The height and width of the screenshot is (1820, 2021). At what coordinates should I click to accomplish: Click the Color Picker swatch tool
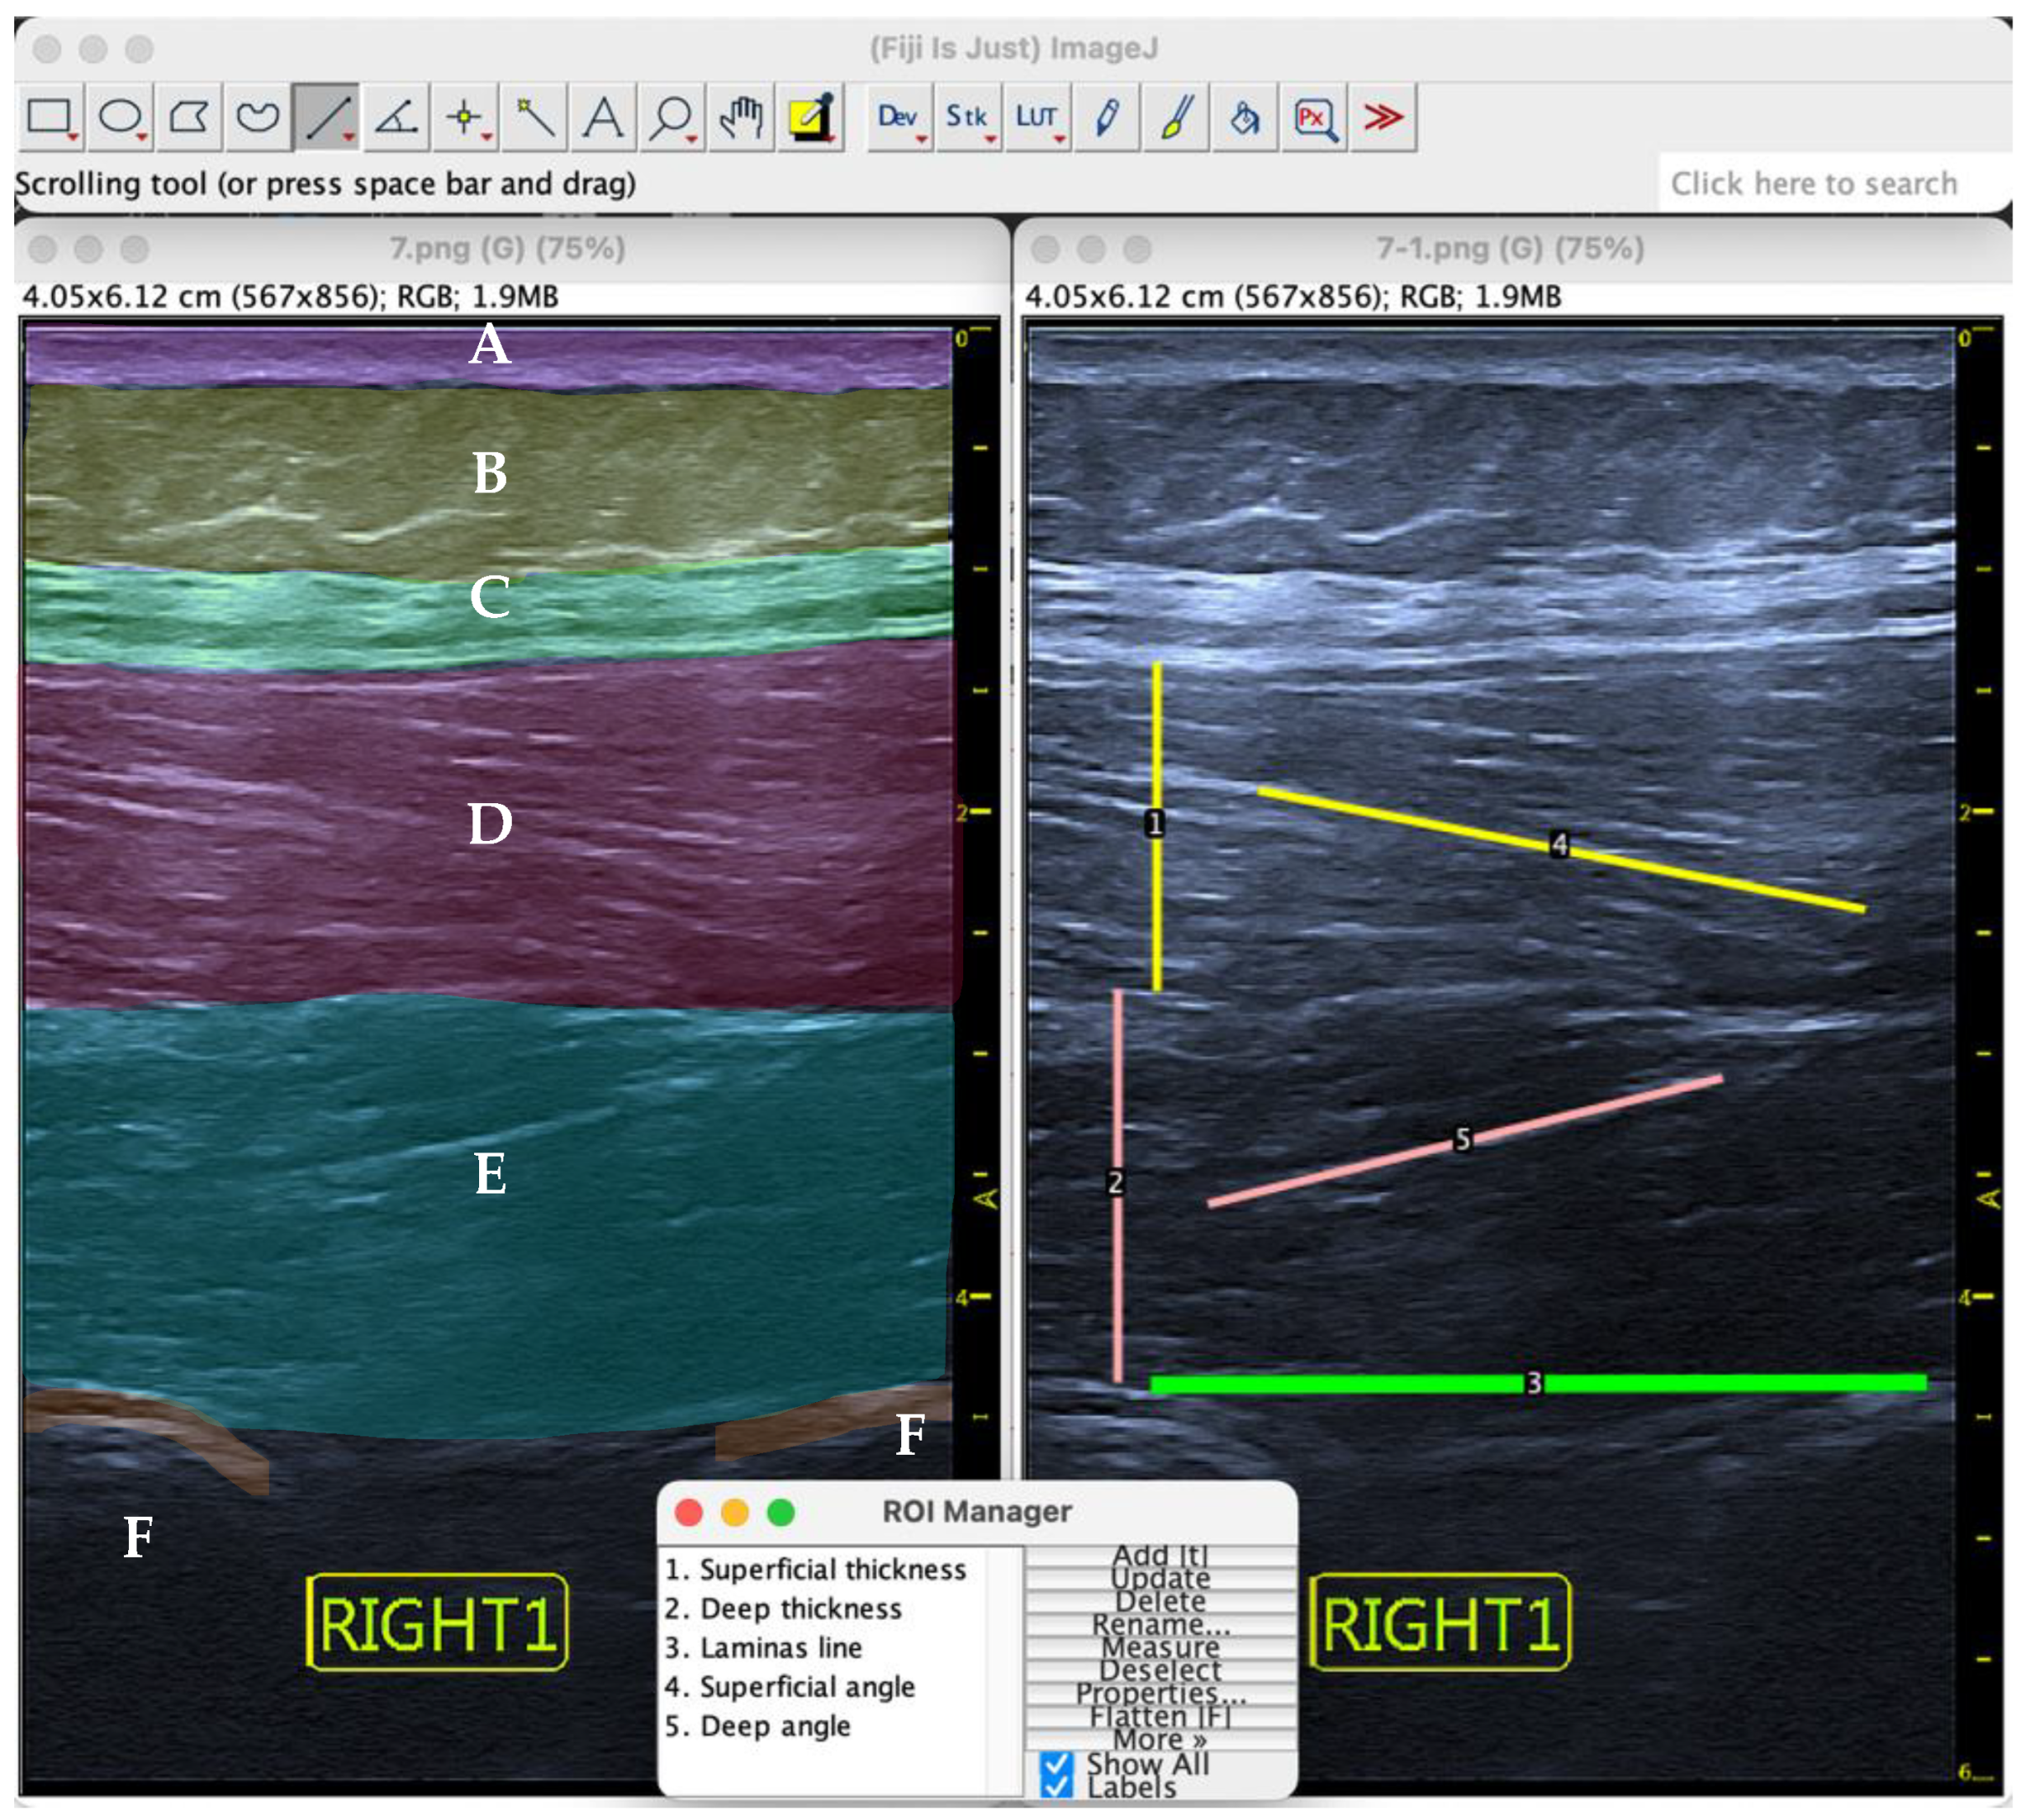click(x=809, y=117)
